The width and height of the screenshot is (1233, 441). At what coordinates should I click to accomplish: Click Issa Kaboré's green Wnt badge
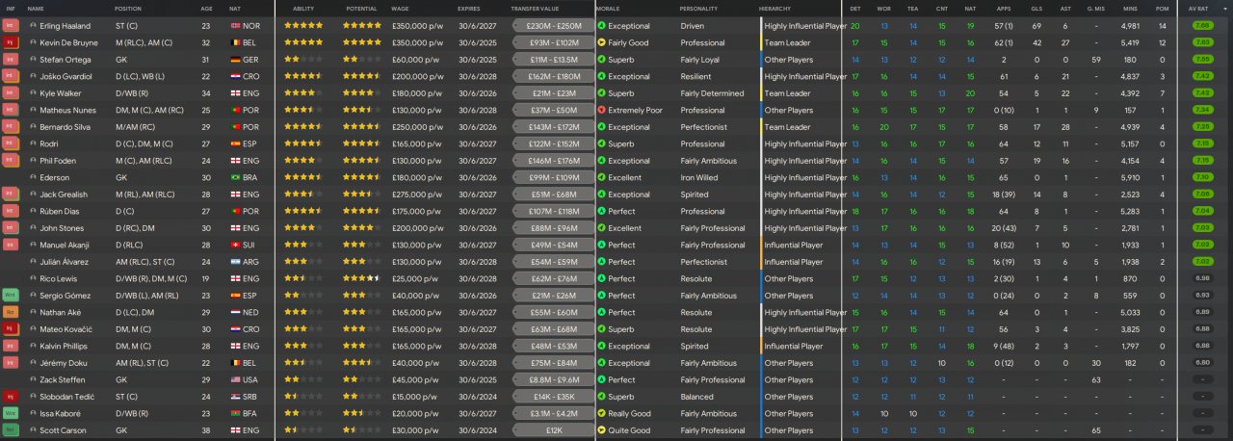(11, 413)
